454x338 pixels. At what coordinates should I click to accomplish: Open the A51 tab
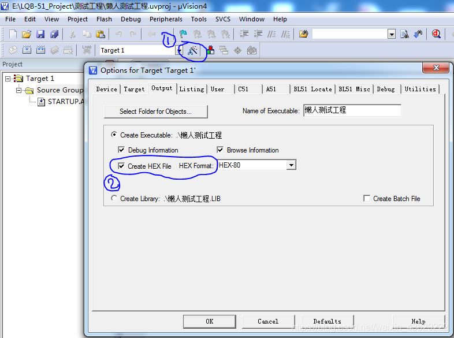[271, 89]
